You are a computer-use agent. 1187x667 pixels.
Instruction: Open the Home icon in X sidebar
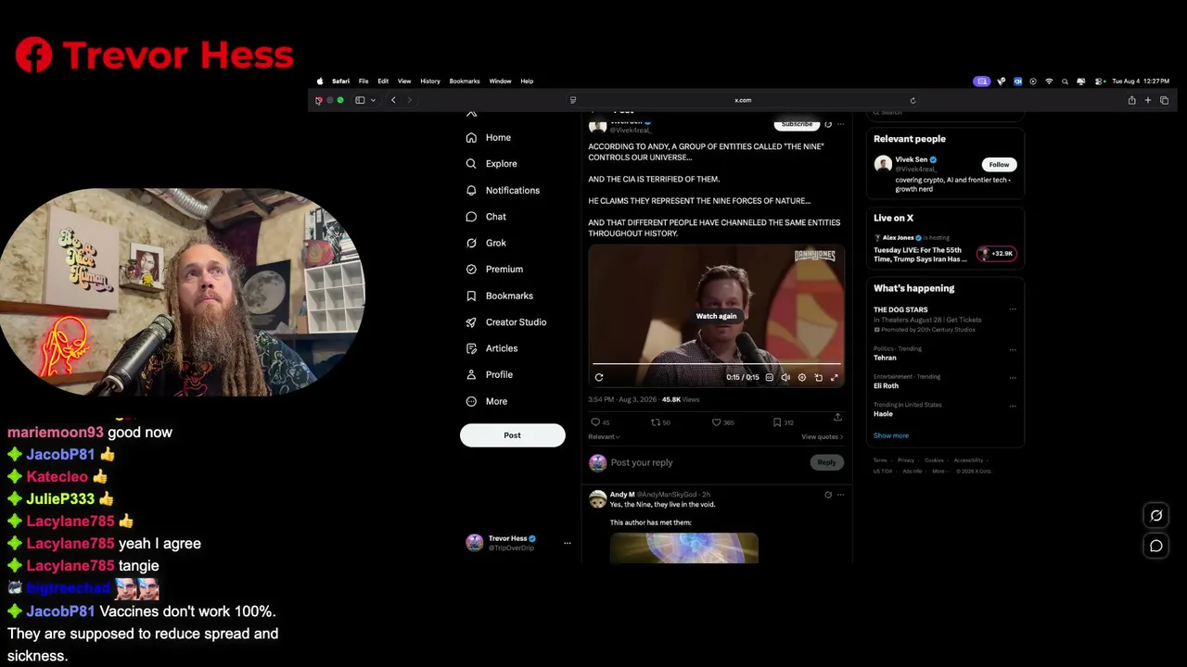[471, 137]
